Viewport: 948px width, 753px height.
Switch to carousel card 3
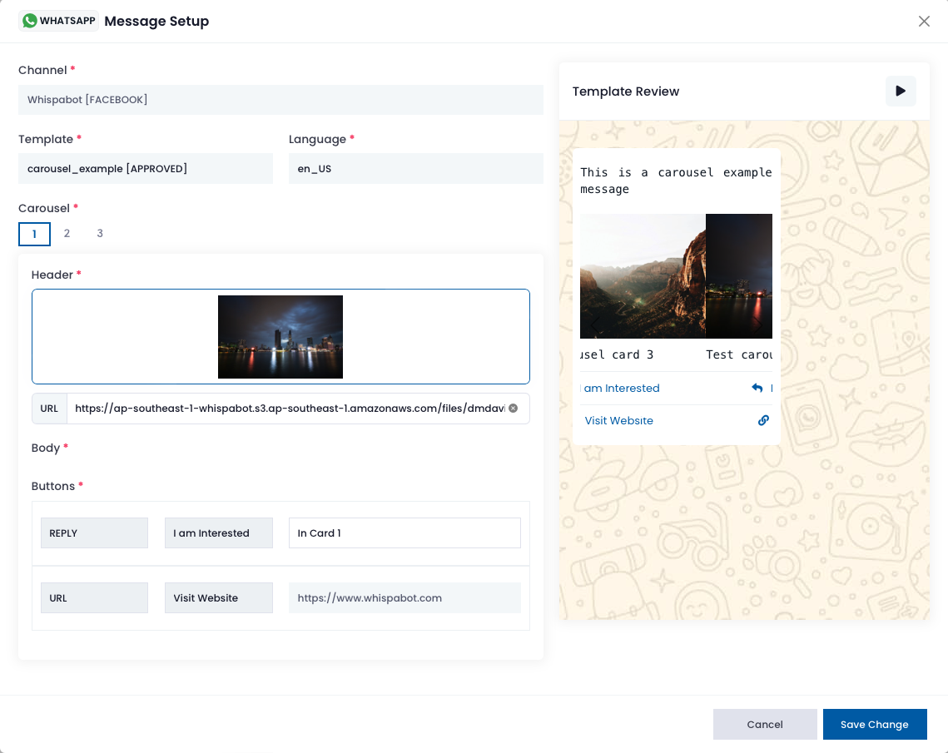tap(100, 233)
